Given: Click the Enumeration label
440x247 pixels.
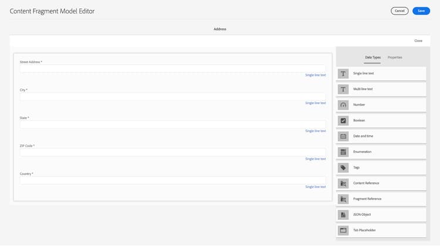Looking at the screenshot, I should 362,152.
